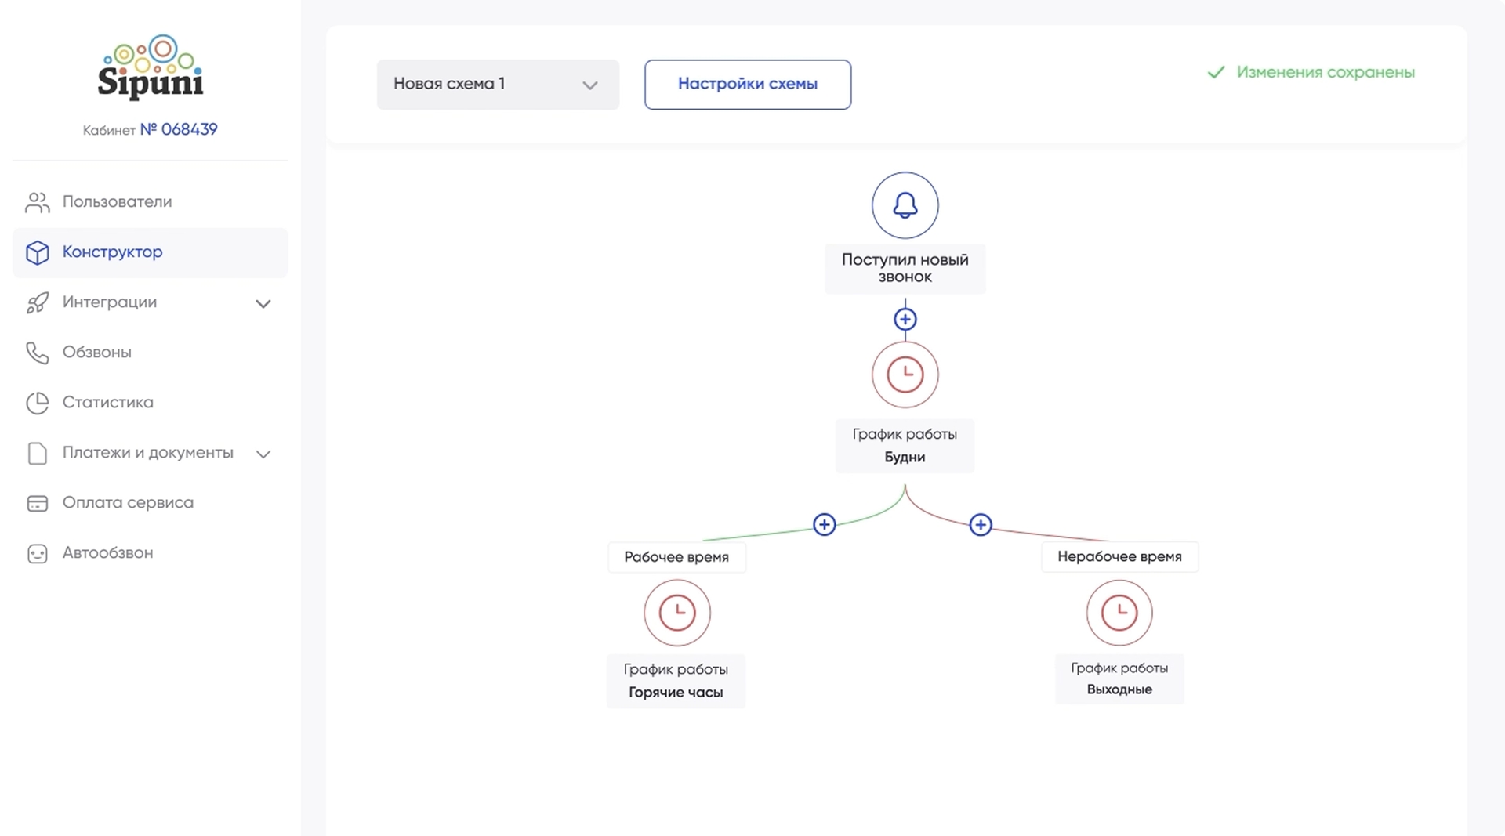The height and width of the screenshot is (836, 1505).
Task: Add step below Поступил новый звонок
Action: coord(905,319)
